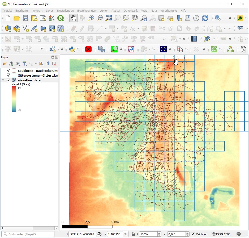Float the Layer panel
The width and height of the screenshot is (249, 238).
pos(53,57)
